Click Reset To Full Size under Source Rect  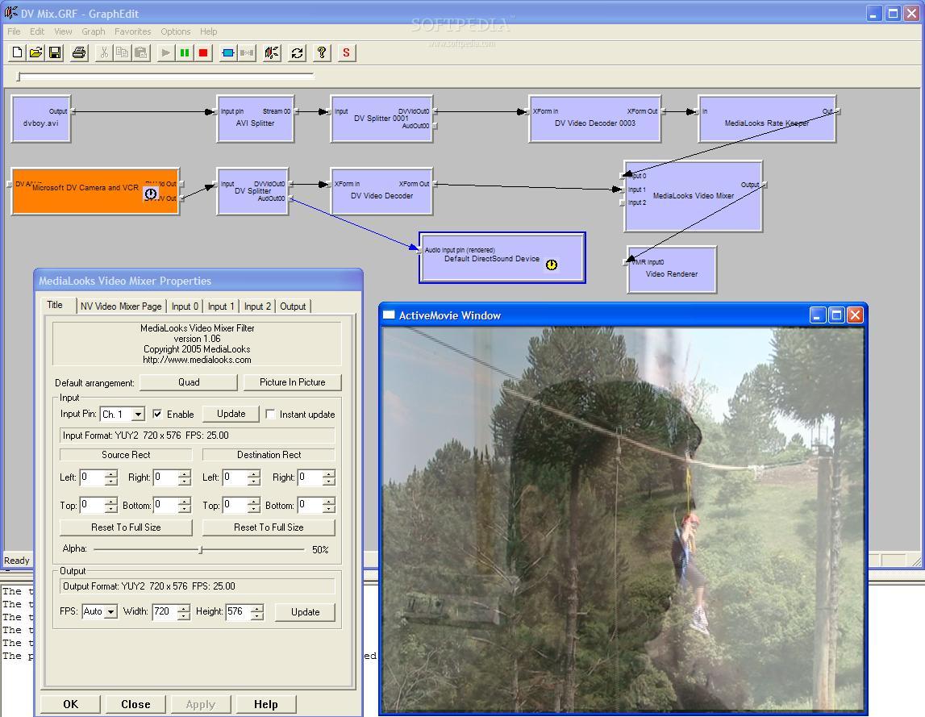[x=127, y=527]
